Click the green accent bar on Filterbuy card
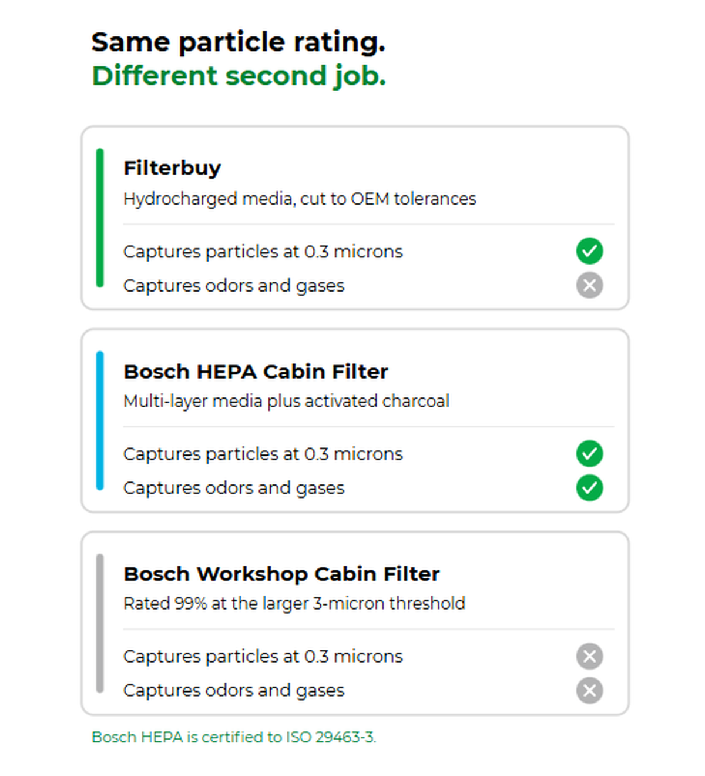Screen dimensions: 705x776 [100, 218]
